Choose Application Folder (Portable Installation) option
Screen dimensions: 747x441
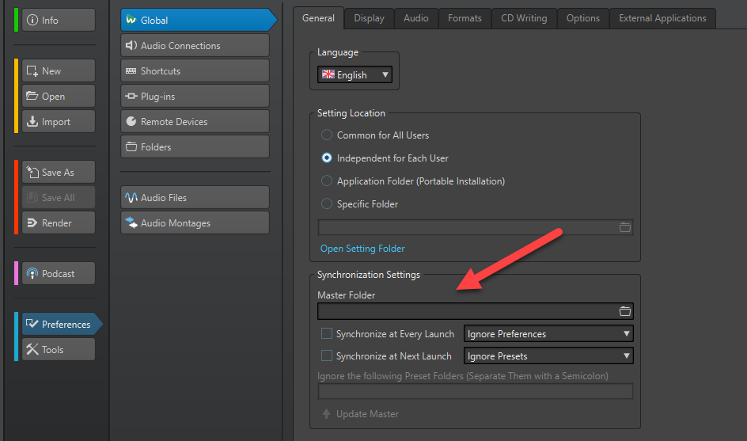pyautogui.click(x=327, y=181)
